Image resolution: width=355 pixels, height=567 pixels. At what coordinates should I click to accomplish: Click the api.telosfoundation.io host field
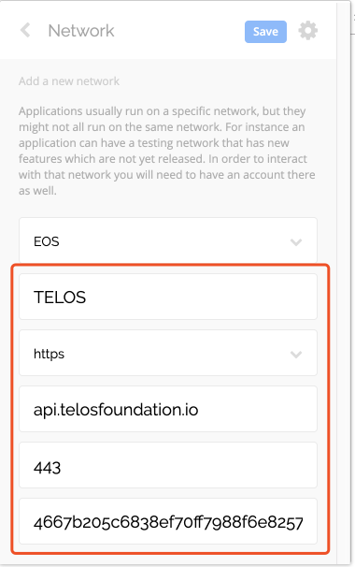click(168, 409)
